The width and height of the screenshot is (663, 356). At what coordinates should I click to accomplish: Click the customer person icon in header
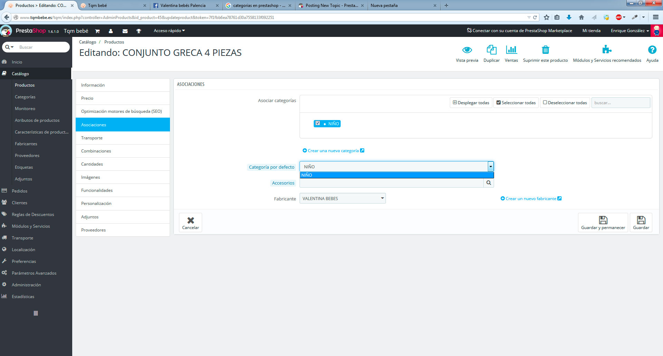tap(111, 31)
